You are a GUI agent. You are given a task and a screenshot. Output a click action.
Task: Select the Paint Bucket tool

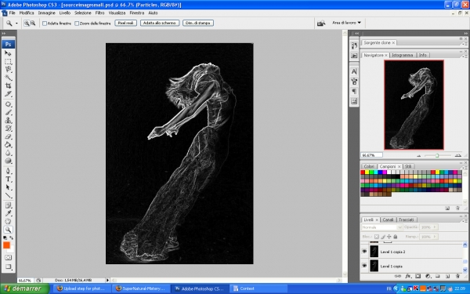pos(8,144)
